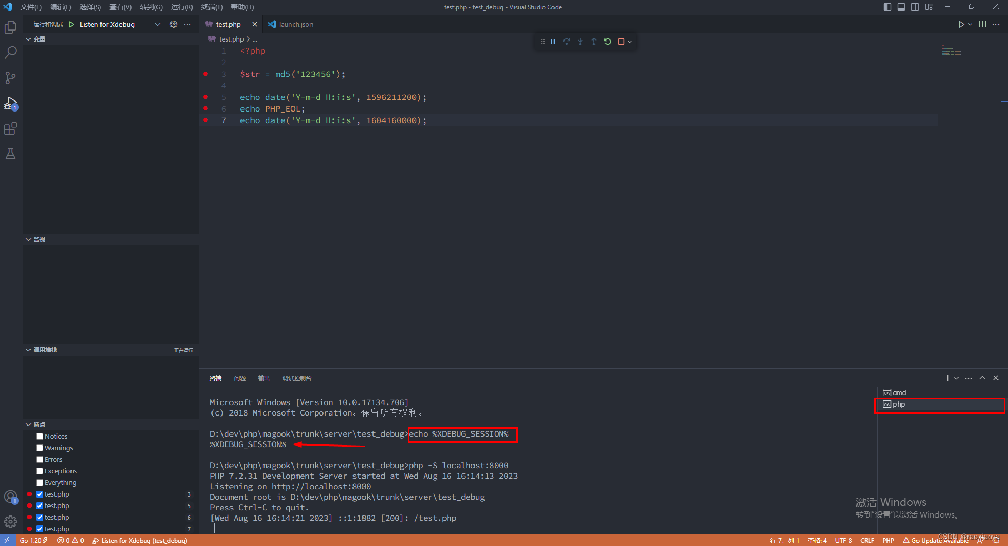This screenshot has height=546, width=1008.
Task: Click Go Update Available in status bar
Action: [x=936, y=540]
